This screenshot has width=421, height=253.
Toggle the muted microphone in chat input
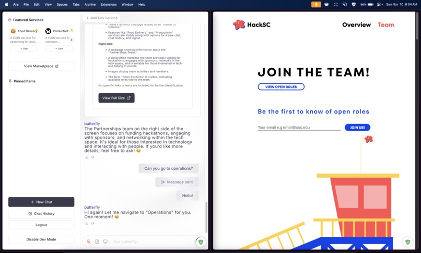(89, 242)
